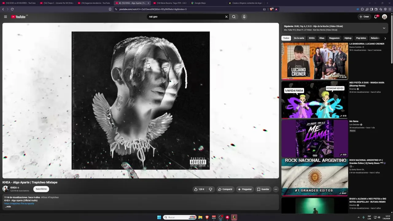
Task: Open YouTube notifications bell
Action: coord(375,17)
